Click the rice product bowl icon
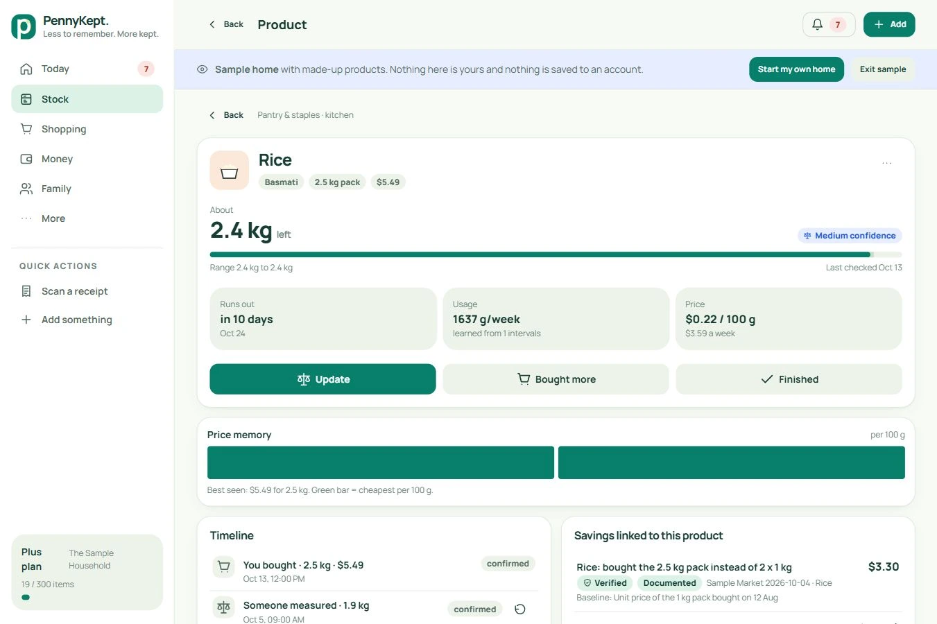The image size is (937, 624). (230, 170)
